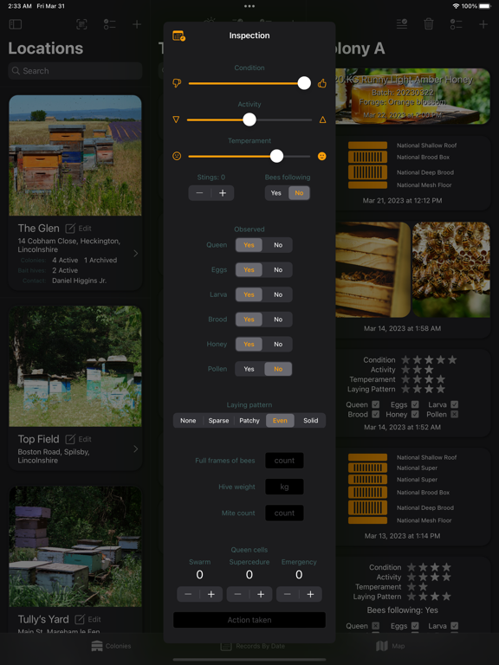Screen dimensions: 499x665
Task: Open the inspection date calendar icon
Action: pyautogui.click(x=178, y=36)
